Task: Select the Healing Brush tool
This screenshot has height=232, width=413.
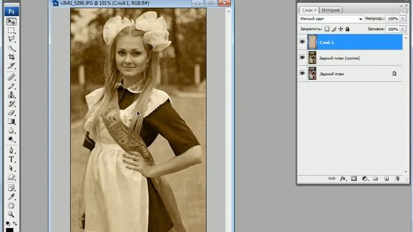Action: [11, 77]
